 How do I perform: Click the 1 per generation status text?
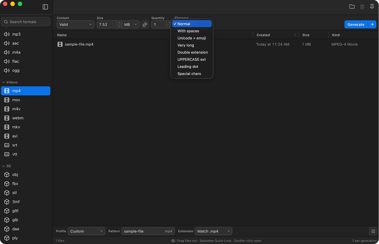point(364,241)
